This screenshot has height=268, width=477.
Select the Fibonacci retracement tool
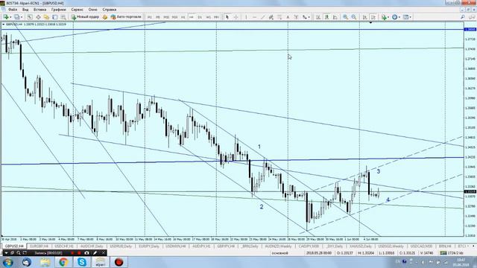click(x=279, y=17)
